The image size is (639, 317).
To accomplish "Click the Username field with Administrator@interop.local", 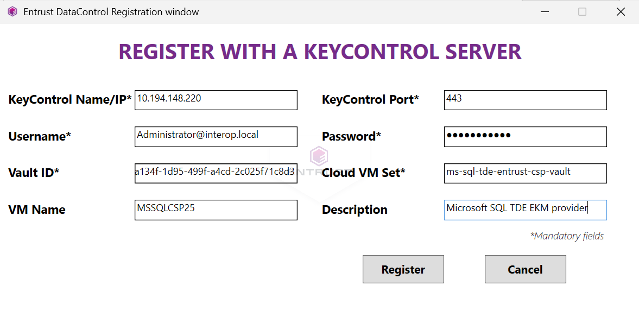I will coord(216,136).
